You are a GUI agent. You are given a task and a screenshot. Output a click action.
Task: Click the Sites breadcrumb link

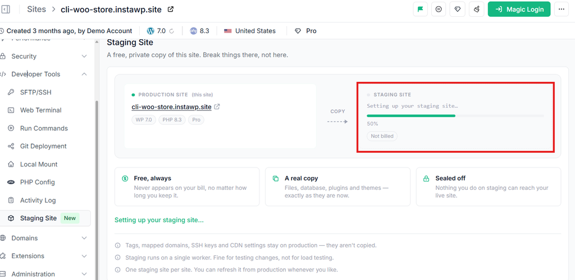[36, 9]
